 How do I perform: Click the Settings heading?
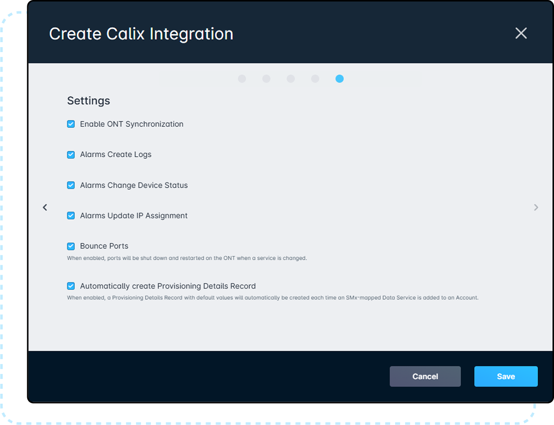[89, 101]
